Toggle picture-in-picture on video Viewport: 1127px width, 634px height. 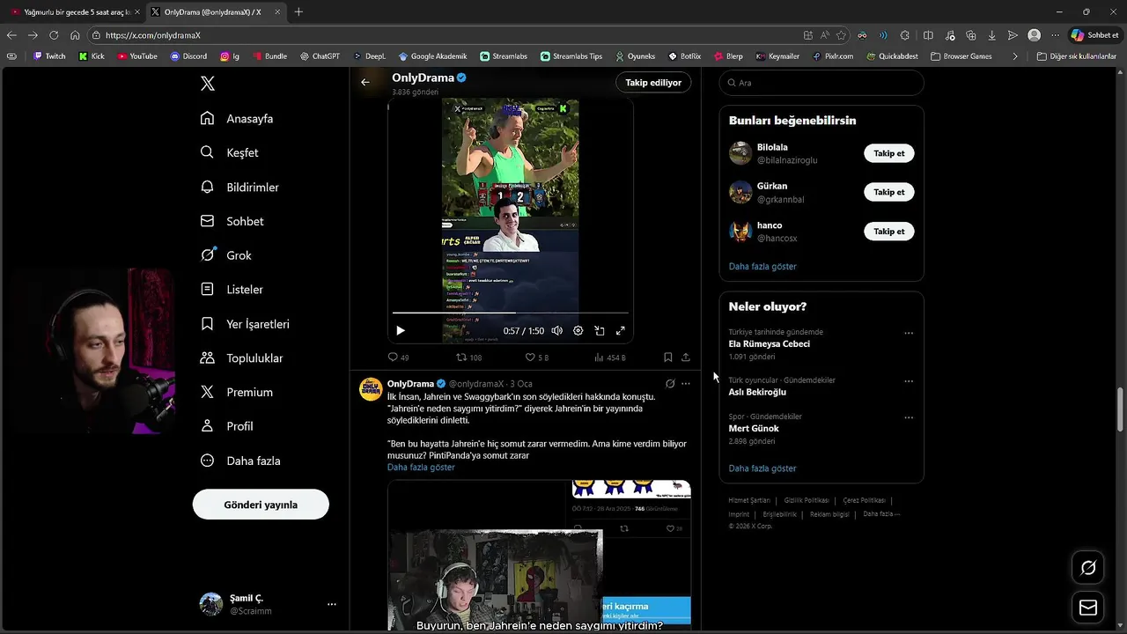point(599,330)
